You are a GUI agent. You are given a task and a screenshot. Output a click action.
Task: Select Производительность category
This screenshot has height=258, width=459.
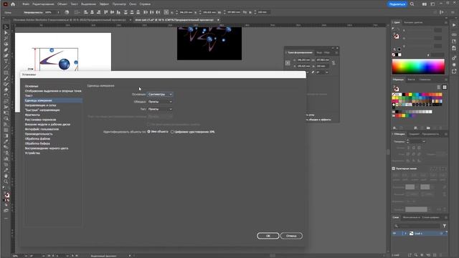(x=39, y=134)
